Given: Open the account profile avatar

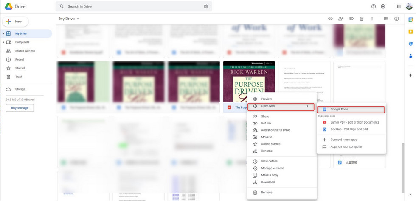Looking at the screenshot, I should [x=409, y=6].
